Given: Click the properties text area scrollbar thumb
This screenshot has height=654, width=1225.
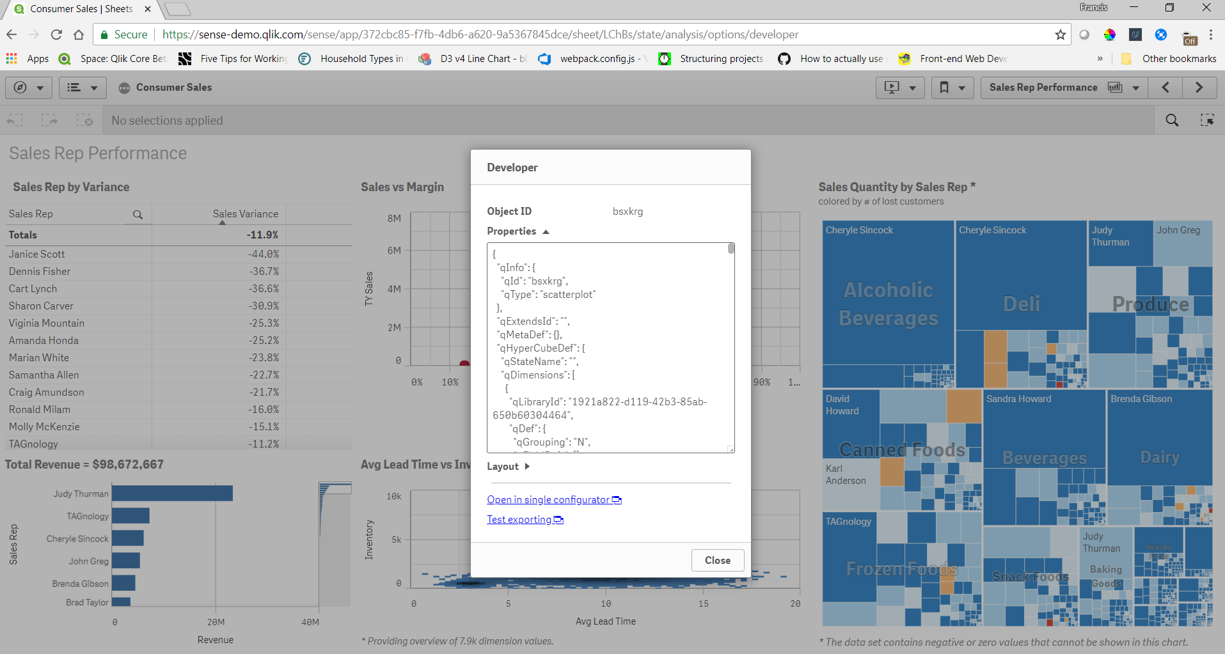Looking at the screenshot, I should (x=731, y=249).
